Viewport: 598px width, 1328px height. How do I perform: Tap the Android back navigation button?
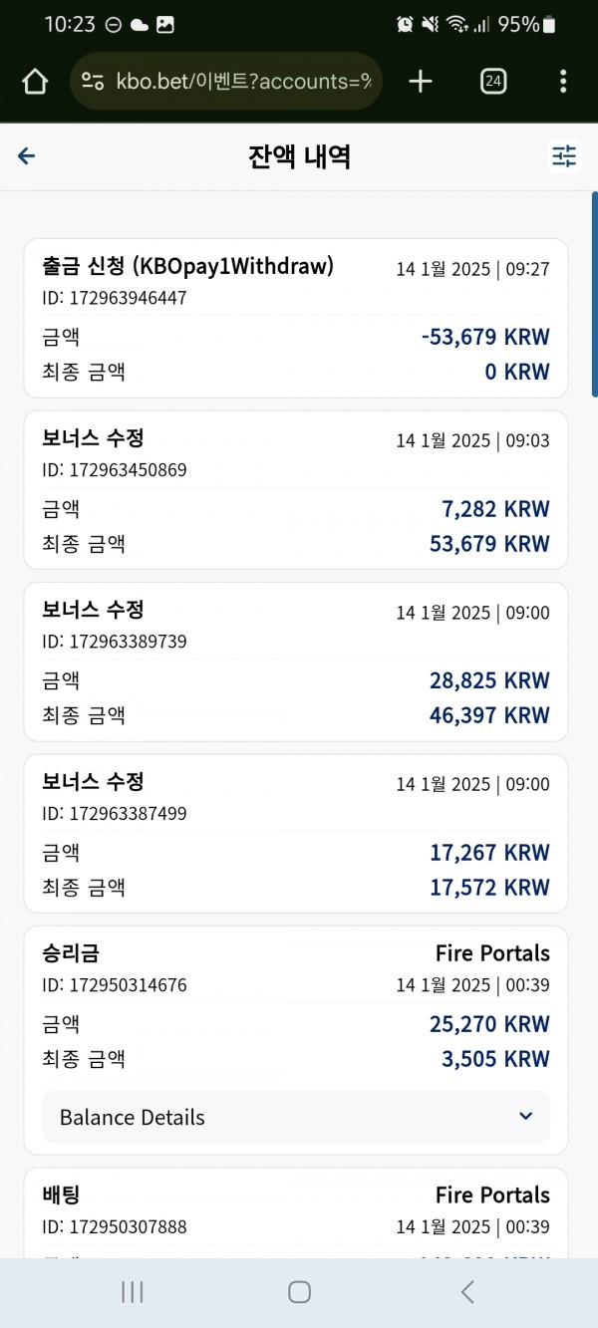coord(466,1292)
